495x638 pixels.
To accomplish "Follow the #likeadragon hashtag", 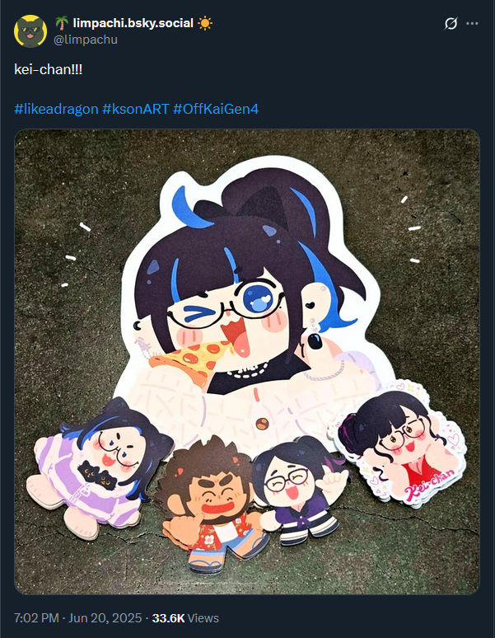I will (x=56, y=109).
